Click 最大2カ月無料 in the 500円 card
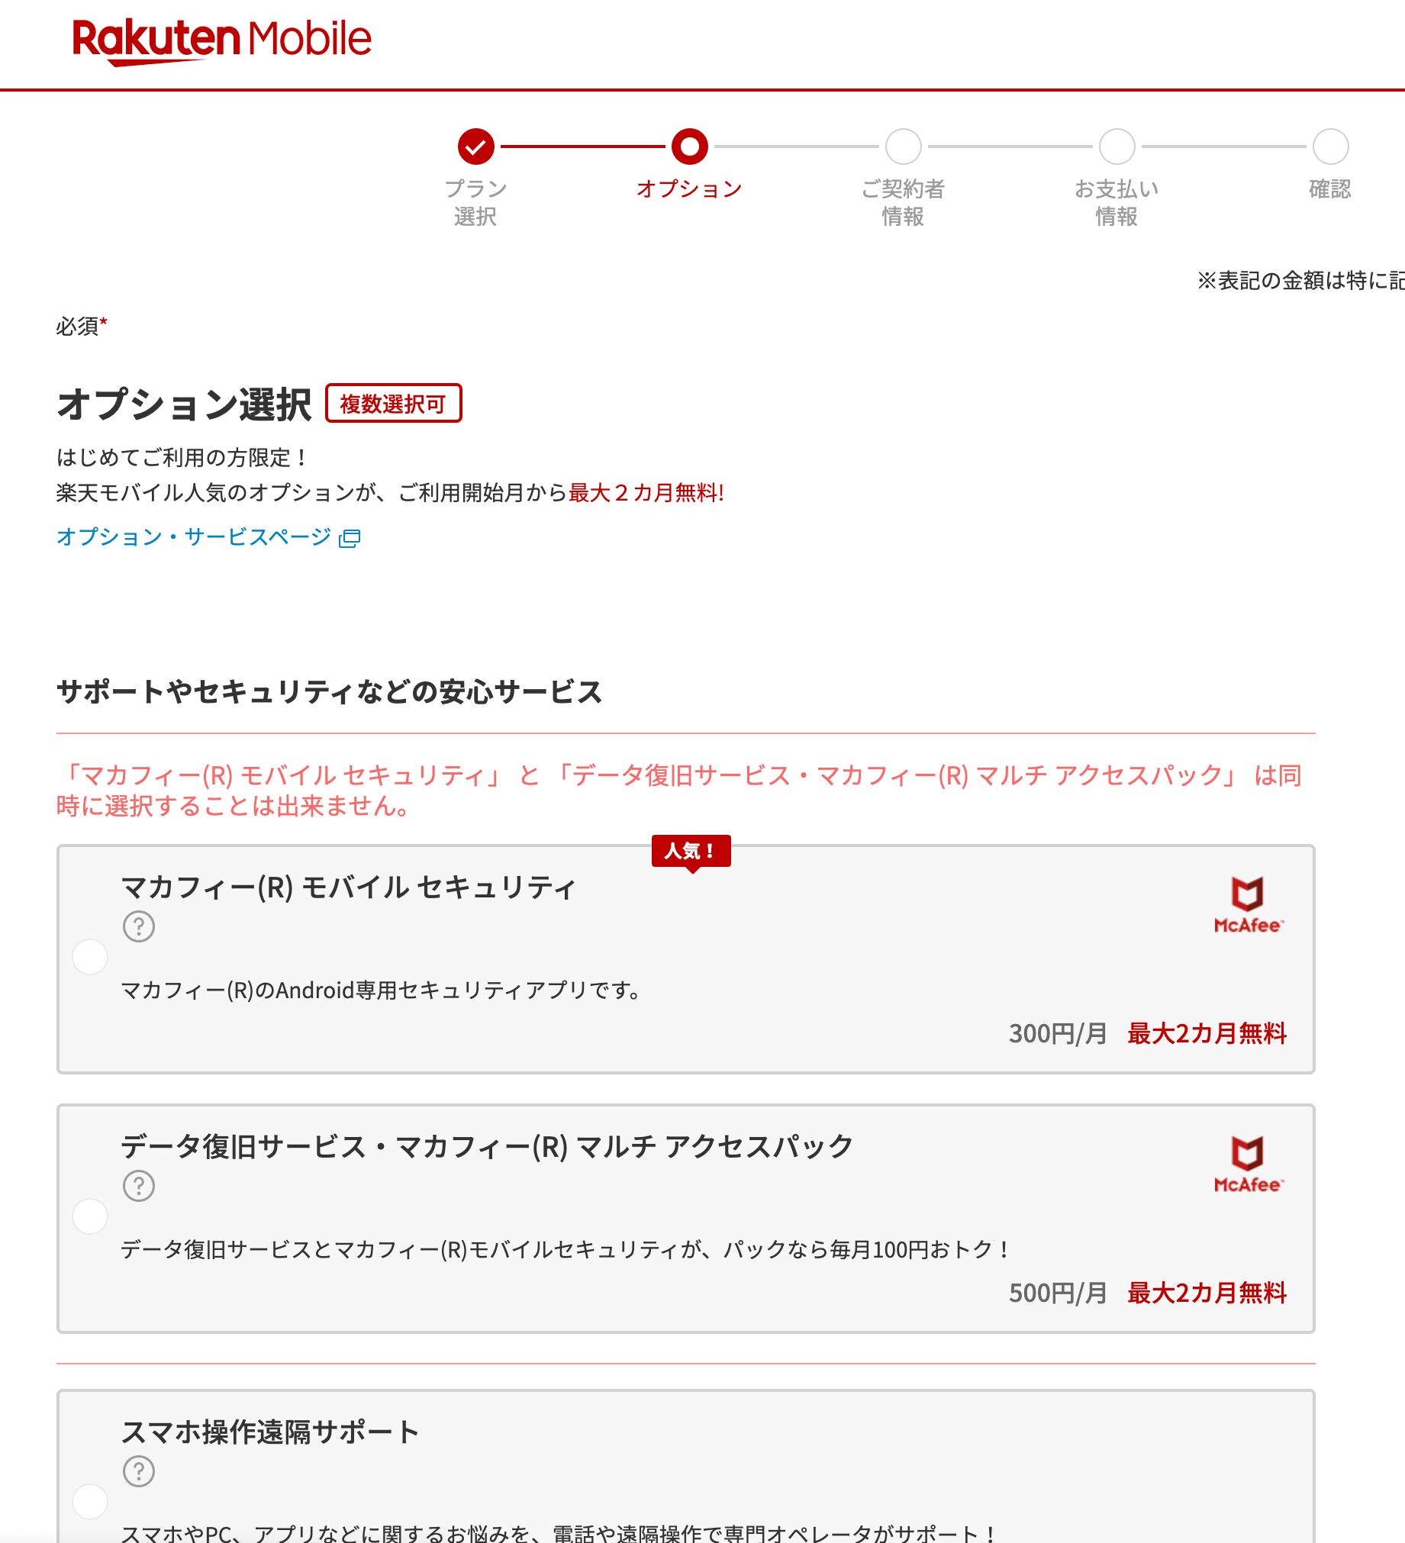1405x1543 pixels. pos(1207,1293)
